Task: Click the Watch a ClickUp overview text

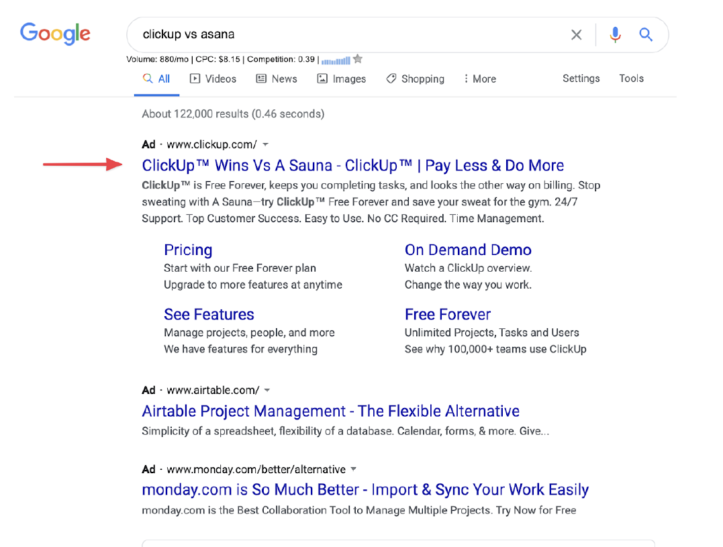Action: (x=468, y=268)
